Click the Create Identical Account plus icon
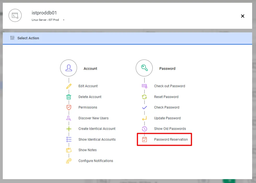Viewport: 256px width, 183px height. click(x=69, y=129)
